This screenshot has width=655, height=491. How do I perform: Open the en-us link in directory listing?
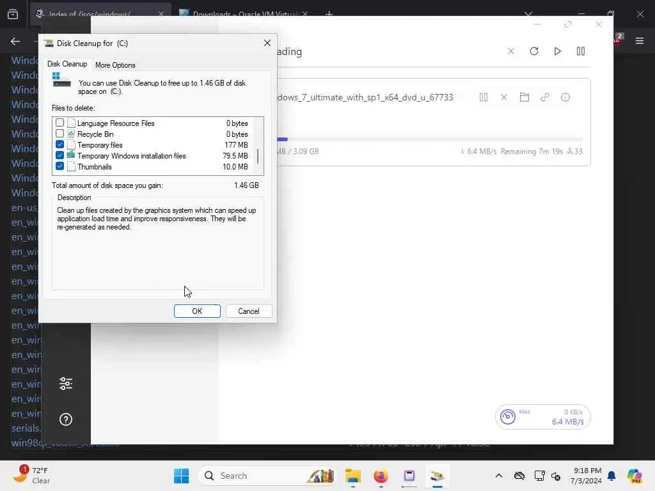(x=24, y=208)
